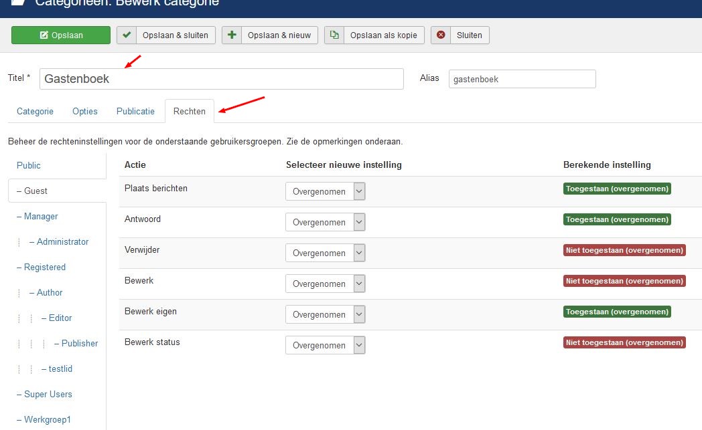Click the red X icon on Sluiten
This screenshot has width=702, height=430.
[x=440, y=35]
